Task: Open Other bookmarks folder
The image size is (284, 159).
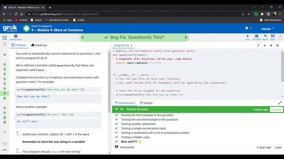Action: point(270,20)
